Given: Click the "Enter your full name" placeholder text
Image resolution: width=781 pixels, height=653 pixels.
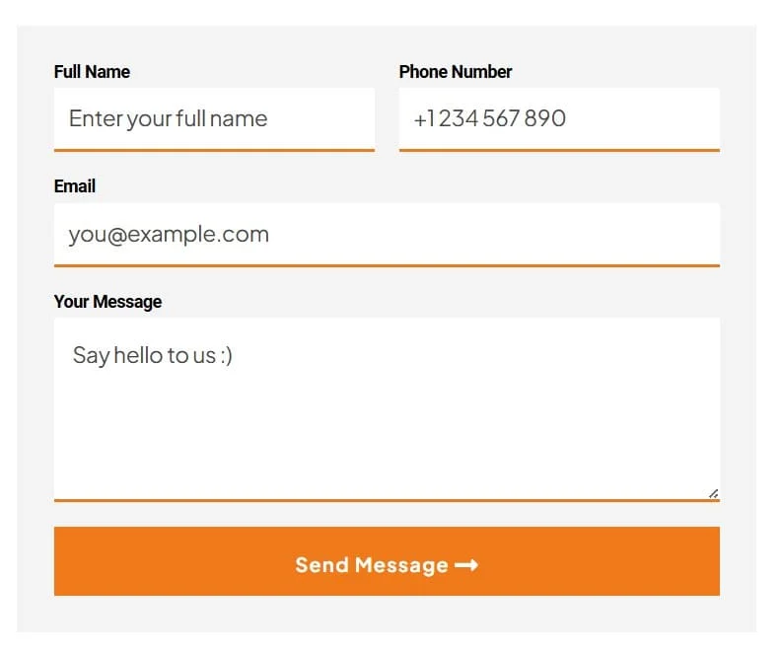Looking at the screenshot, I should (x=169, y=119).
